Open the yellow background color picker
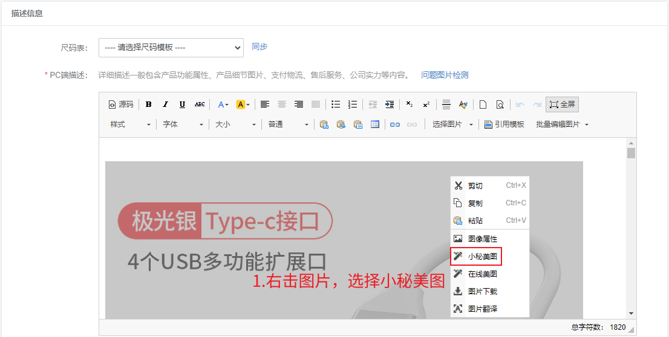Viewport: 669px width, 337px height. pyautogui.click(x=243, y=104)
